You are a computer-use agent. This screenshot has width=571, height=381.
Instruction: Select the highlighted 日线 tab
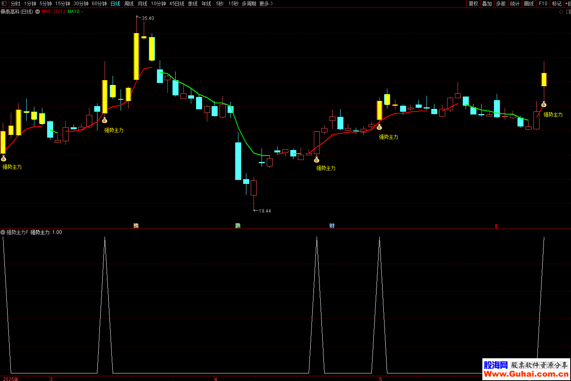pos(115,4)
